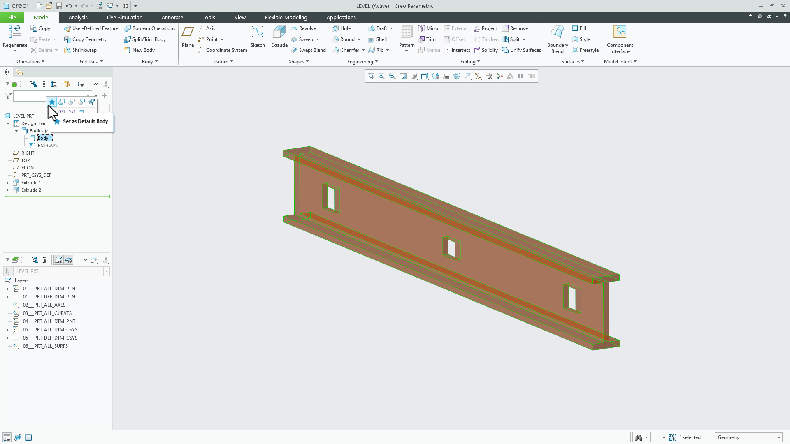Click the Extrude tool icon

(279, 32)
